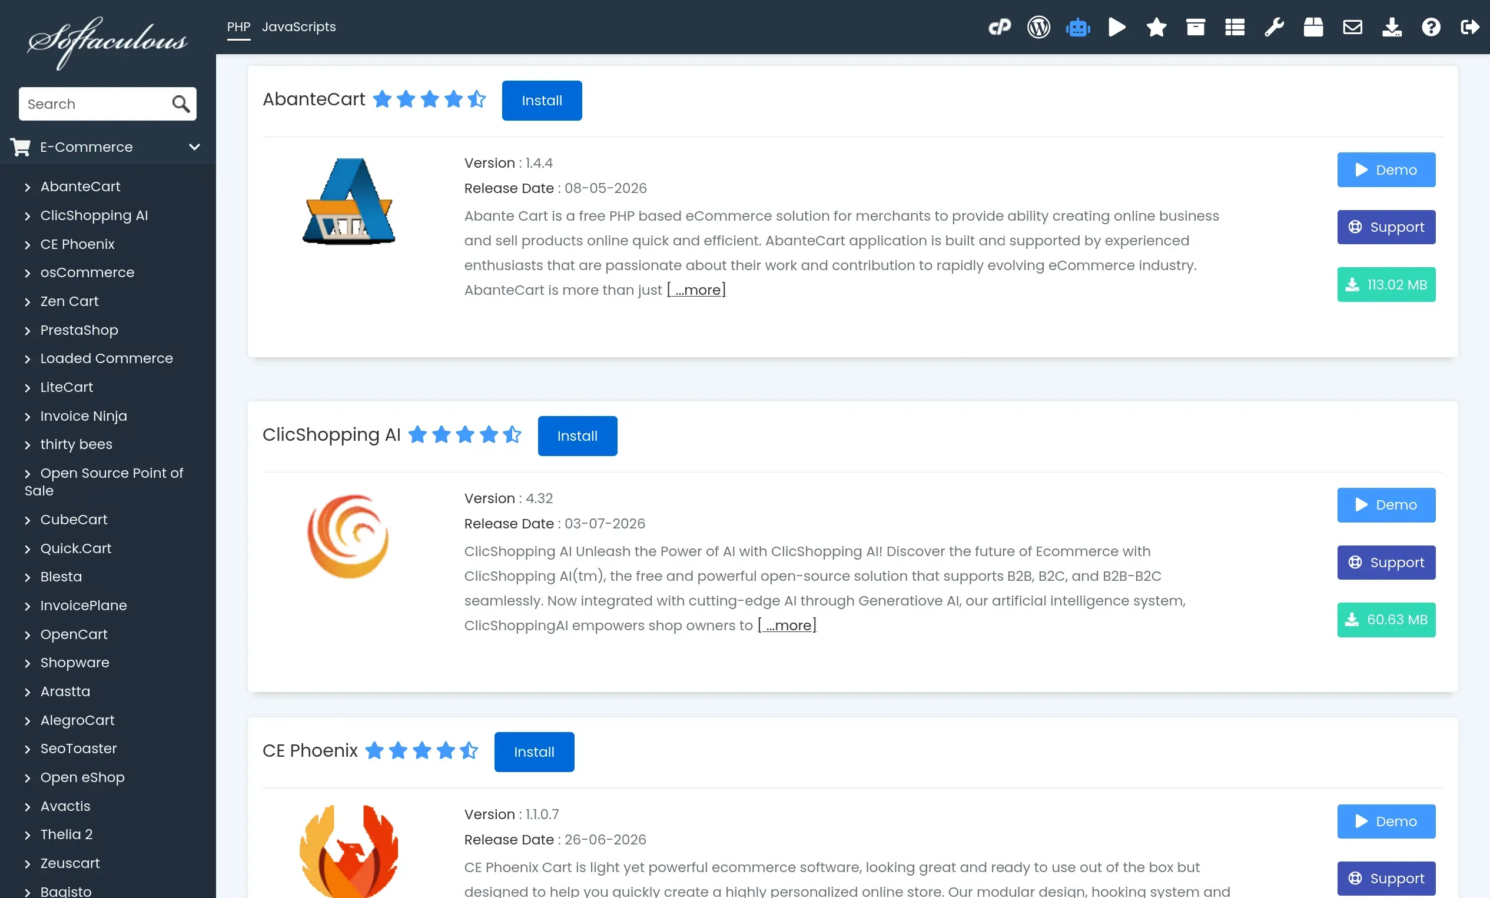Viewport: 1490px width, 898px height.
Task: Open SeoToaster in the sidebar
Action: (79, 748)
